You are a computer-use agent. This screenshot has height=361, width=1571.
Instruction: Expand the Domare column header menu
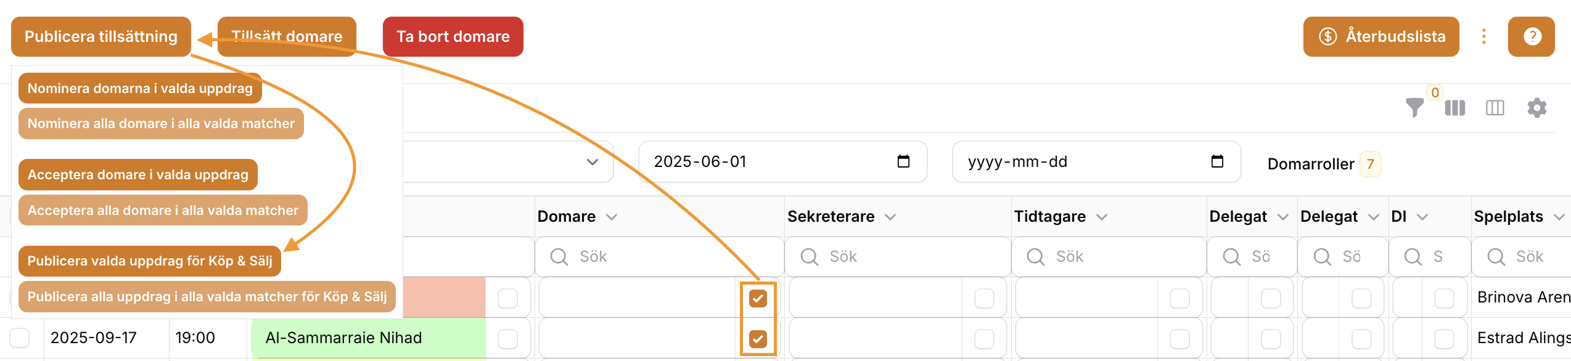612,217
